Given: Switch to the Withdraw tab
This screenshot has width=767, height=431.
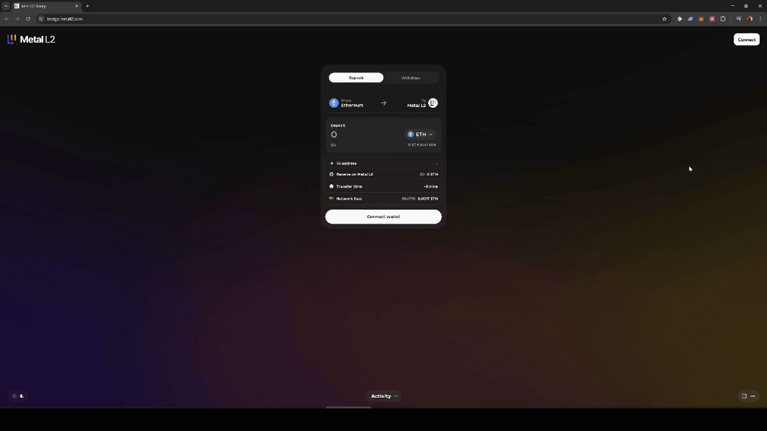Looking at the screenshot, I should point(410,78).
